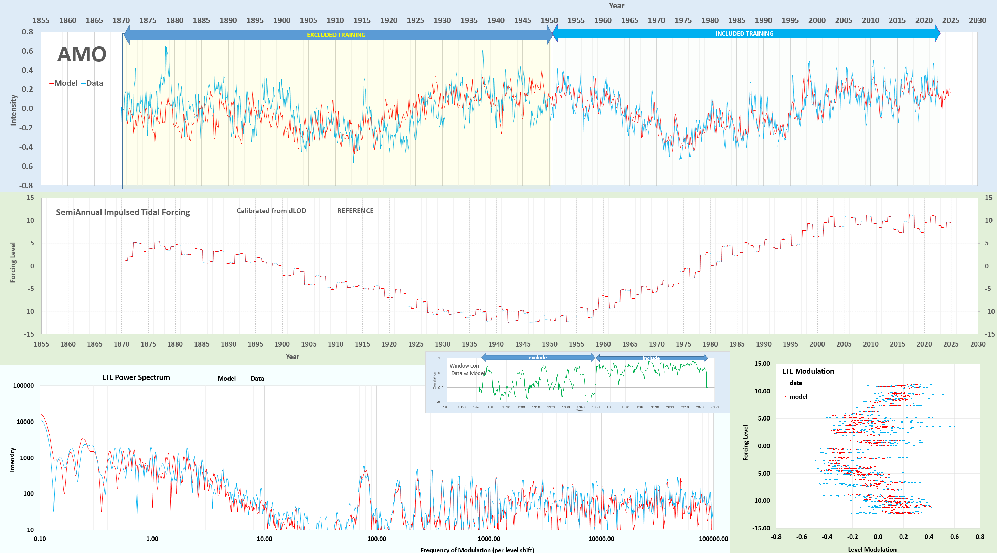The image size is (997, 553).
Task: Select the SemiAnnual Impulsed Tidal Forcing title
Action: [123, 212]
